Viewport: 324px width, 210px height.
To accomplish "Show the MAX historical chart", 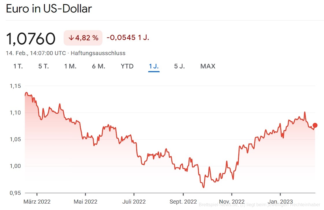I will point(207,66).
